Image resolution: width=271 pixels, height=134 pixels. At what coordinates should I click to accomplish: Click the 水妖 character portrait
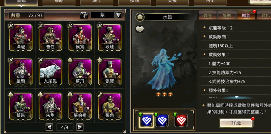click(164, 69)
